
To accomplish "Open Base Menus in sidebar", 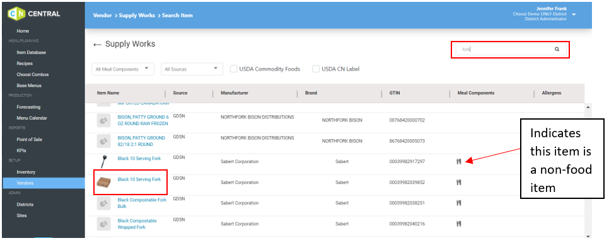I will [x=29, y=85].
